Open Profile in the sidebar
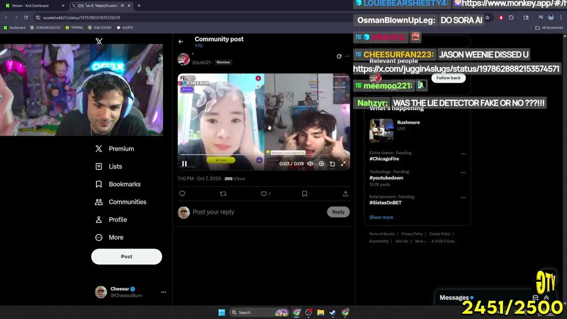Viewport: 567px width, 319px height. (111, 220)
